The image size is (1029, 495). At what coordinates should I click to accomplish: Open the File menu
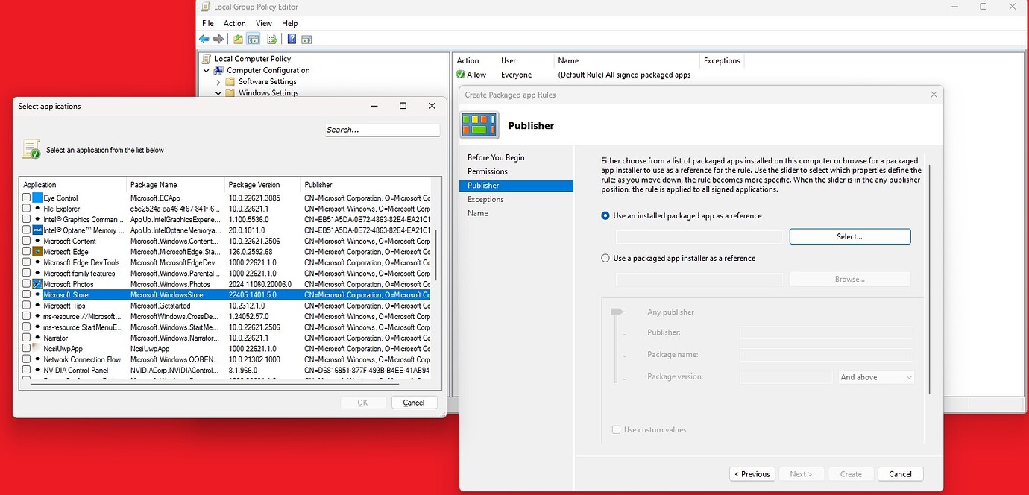208,24
